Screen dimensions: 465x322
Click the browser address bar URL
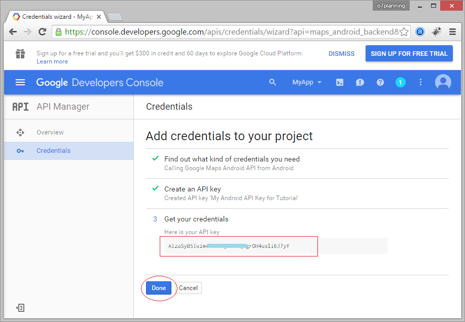click(x=232, y=32)
